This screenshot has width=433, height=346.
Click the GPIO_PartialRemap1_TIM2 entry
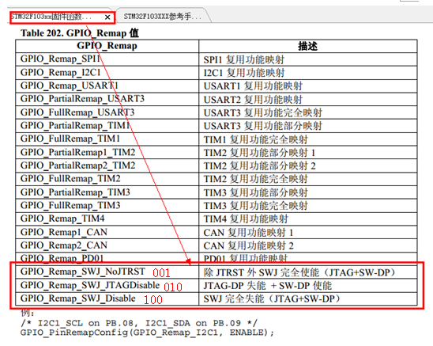pos(107,152)
